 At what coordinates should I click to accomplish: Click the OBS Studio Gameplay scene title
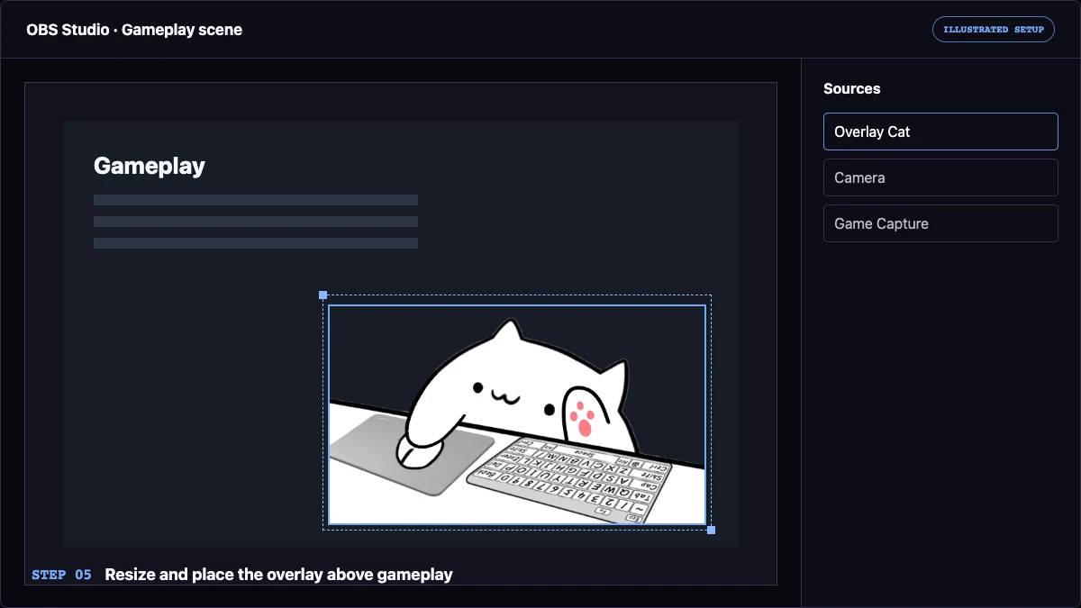pyautogui.click(x=134, y=30)
